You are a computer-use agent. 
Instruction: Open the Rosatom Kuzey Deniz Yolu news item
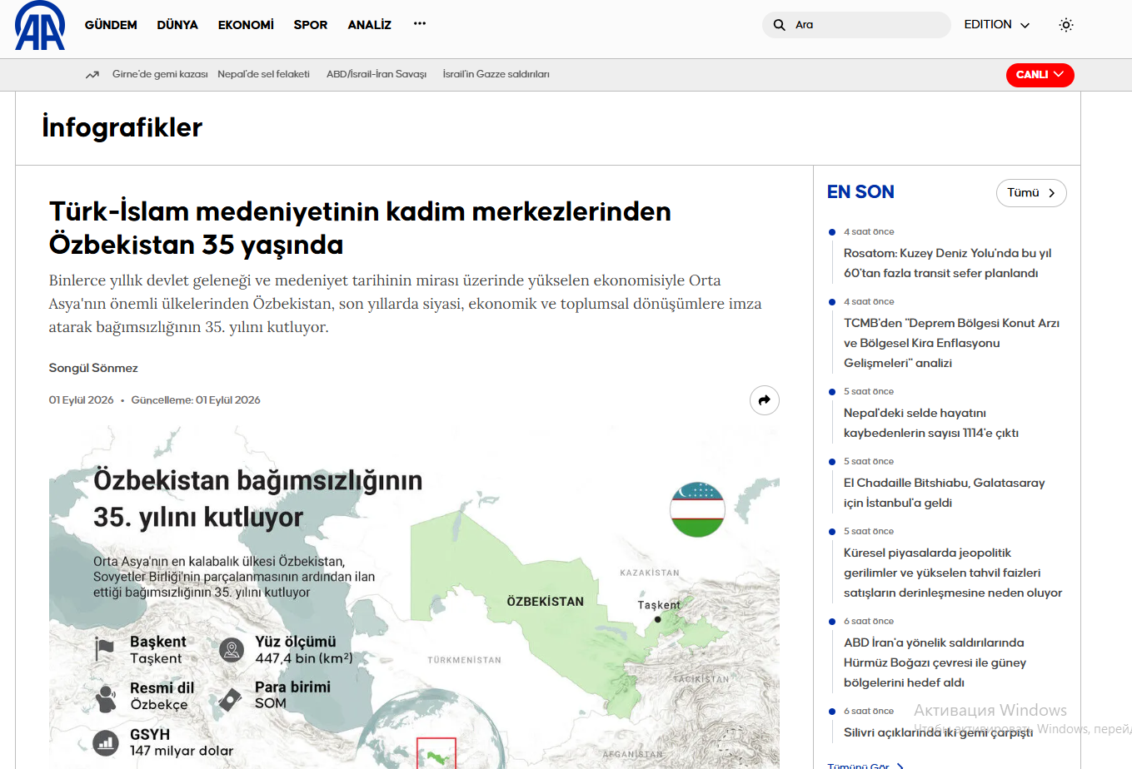(x=947, y=263)
